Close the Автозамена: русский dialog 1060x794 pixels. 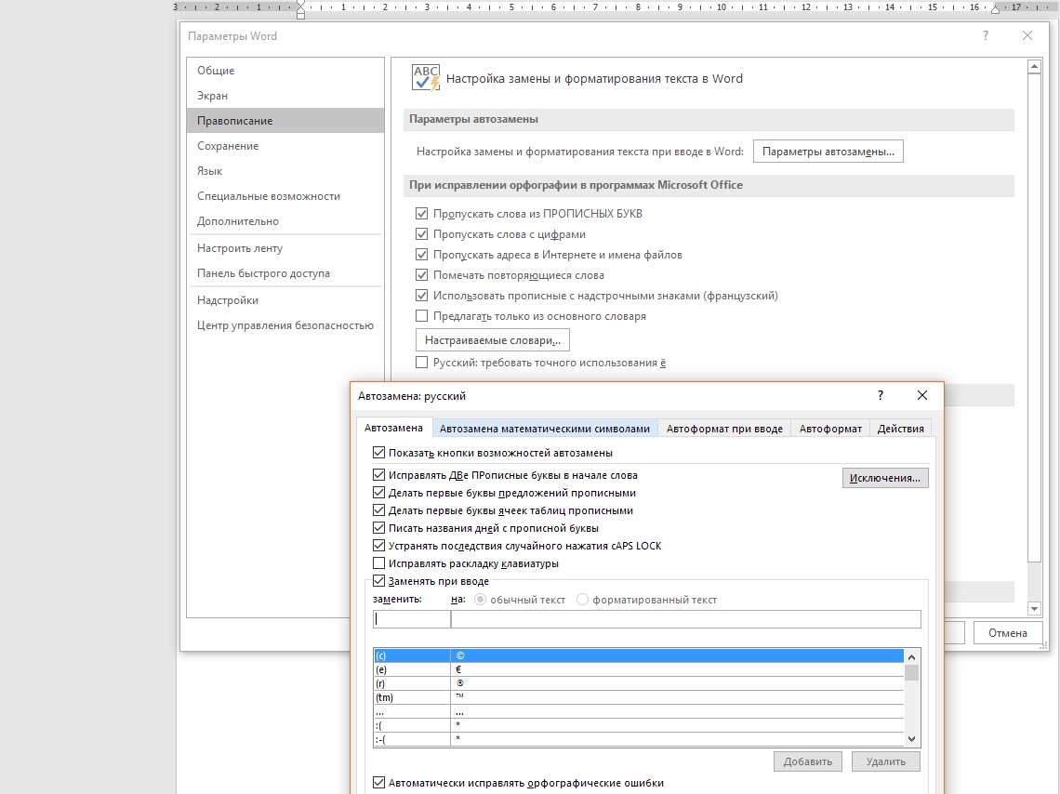click(921, 395)
